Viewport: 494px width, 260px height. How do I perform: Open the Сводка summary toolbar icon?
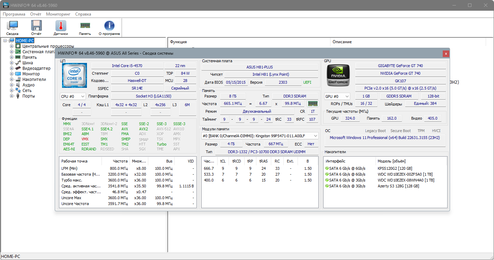click(12, 26)
